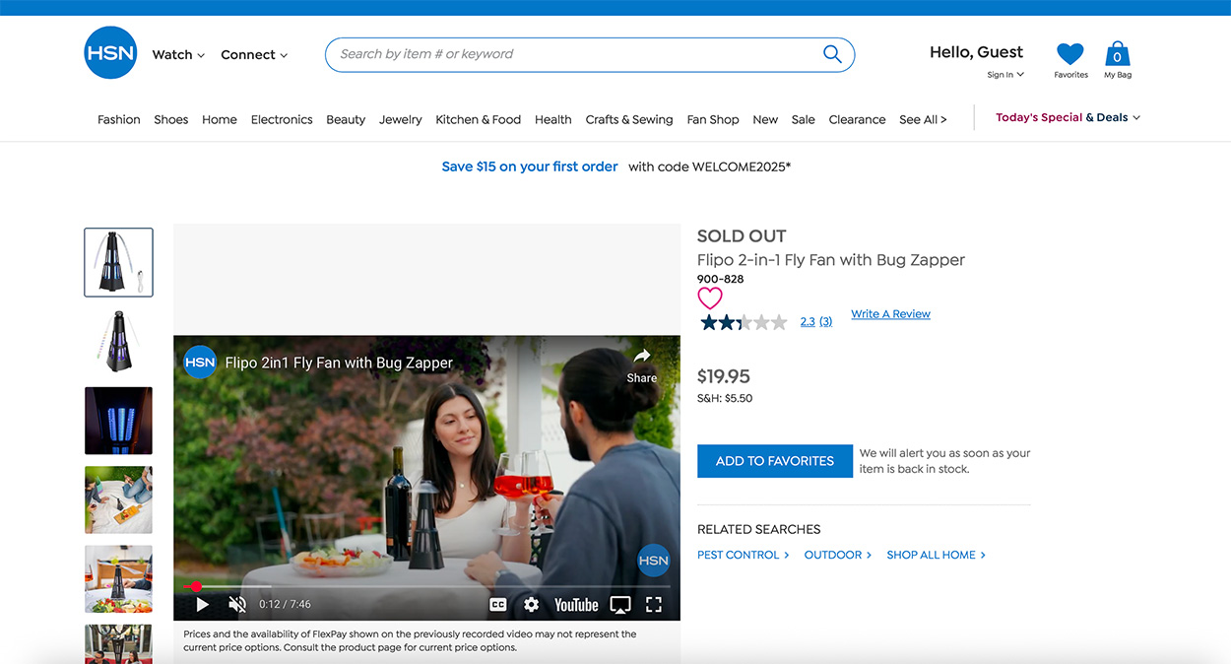Open the Kitchen & Food category
The width and height of the screenshot is (1231, 664).
pos(479,119)
